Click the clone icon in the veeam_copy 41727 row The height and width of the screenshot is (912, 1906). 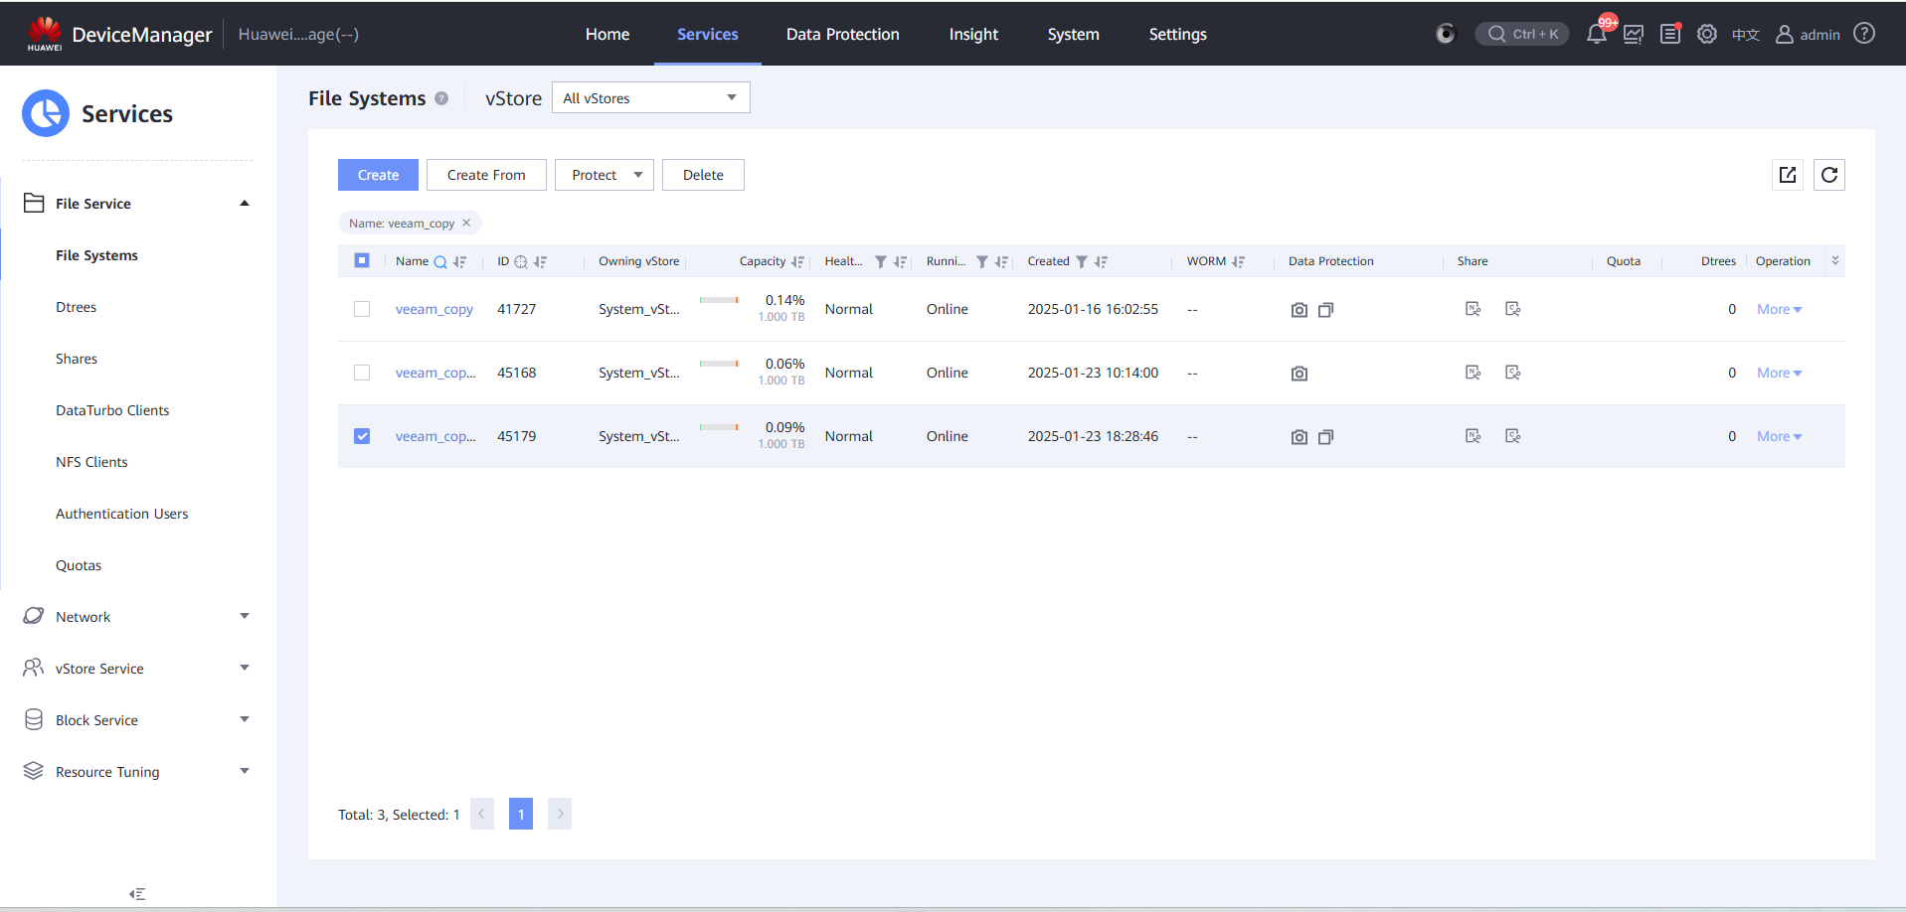1325,310
